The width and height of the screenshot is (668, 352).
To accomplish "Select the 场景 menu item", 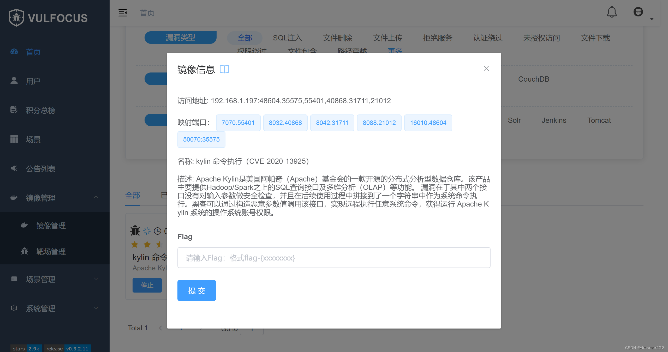I will [33, 139].
